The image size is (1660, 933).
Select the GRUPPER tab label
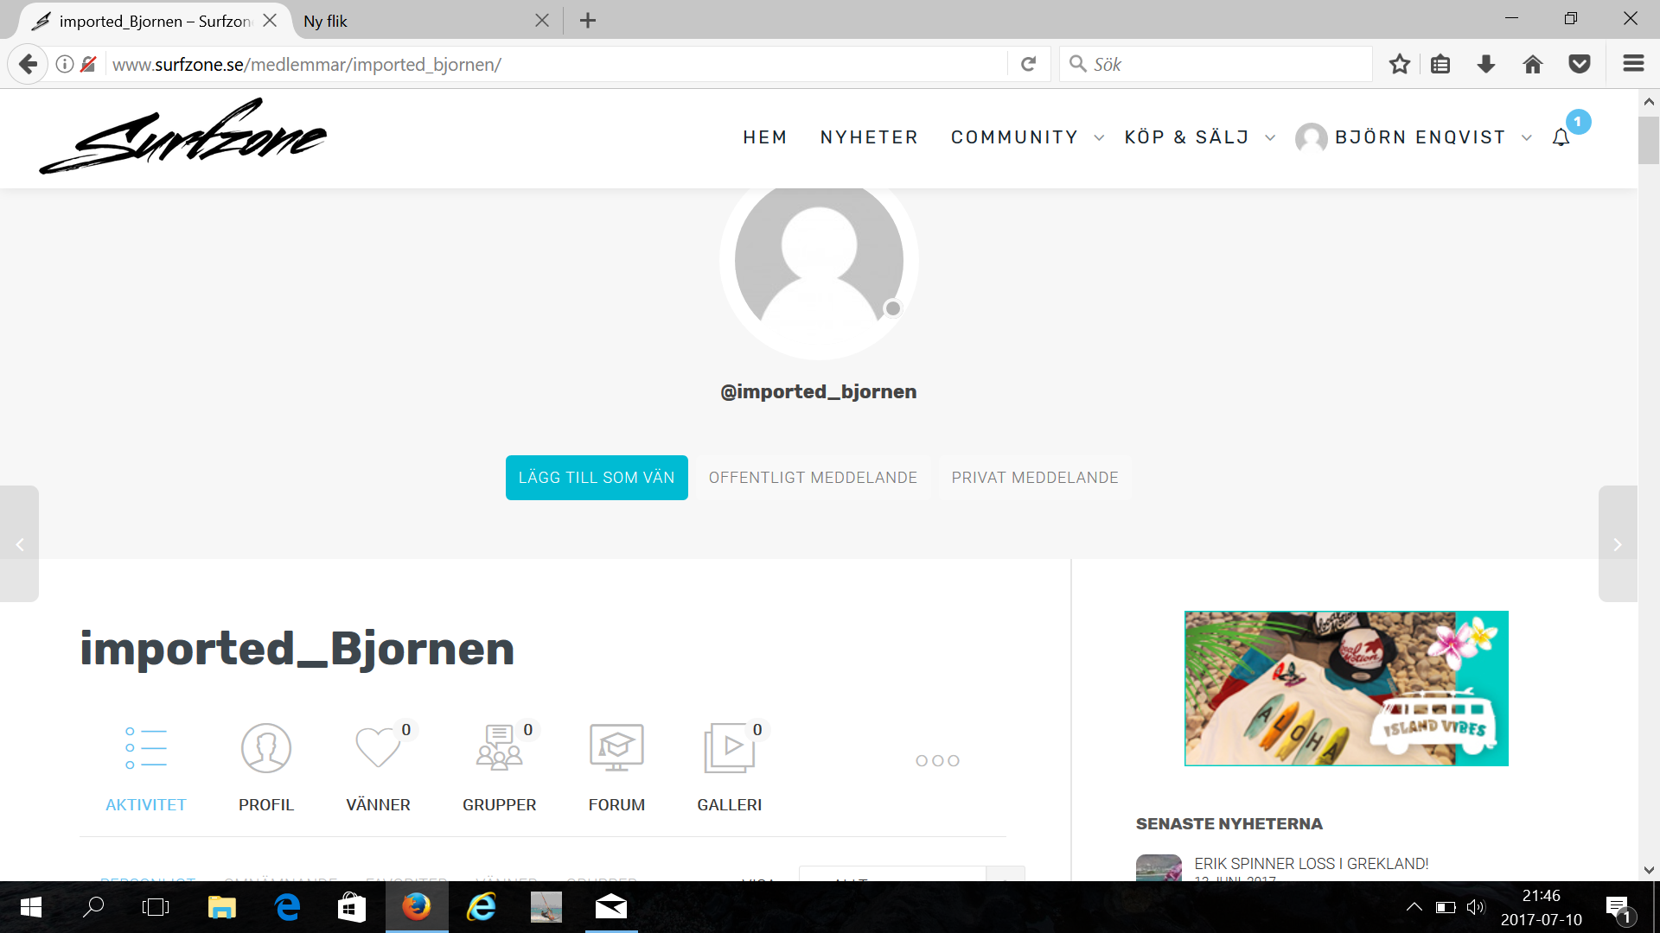pyautogui.click(x=499, y=804)
